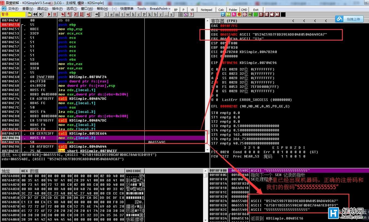Open Run trace with '...' button
Image resolution: width=369 pixels, height=222 pixels.
(x=166, y=14)
